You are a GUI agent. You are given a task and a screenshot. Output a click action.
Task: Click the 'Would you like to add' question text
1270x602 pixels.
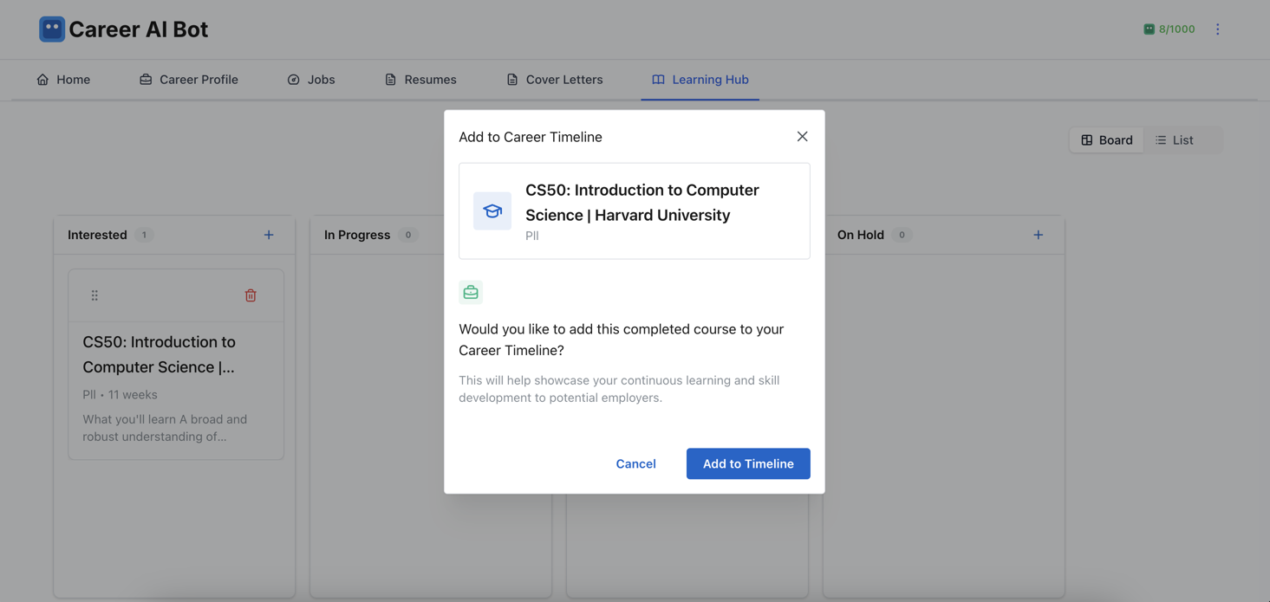(622, 340)
